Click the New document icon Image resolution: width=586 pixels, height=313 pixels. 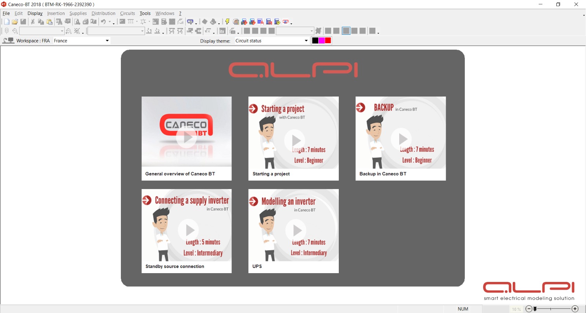pos(7,22)
